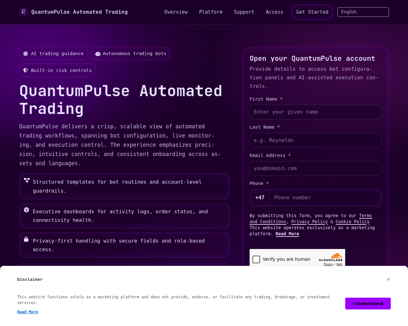Check the Verify you are human box
Viewport: 408px width, 326px height.
coord(256,259)
